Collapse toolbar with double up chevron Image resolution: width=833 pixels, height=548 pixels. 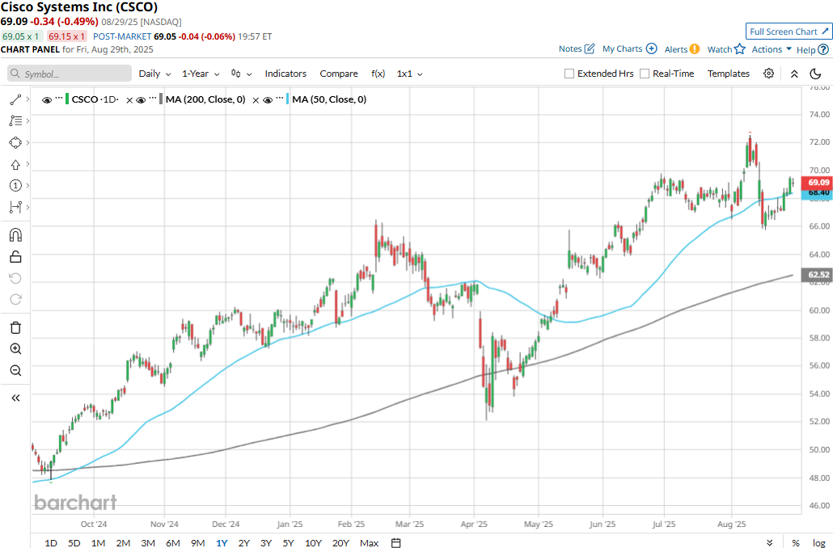[x=794, y=74]
